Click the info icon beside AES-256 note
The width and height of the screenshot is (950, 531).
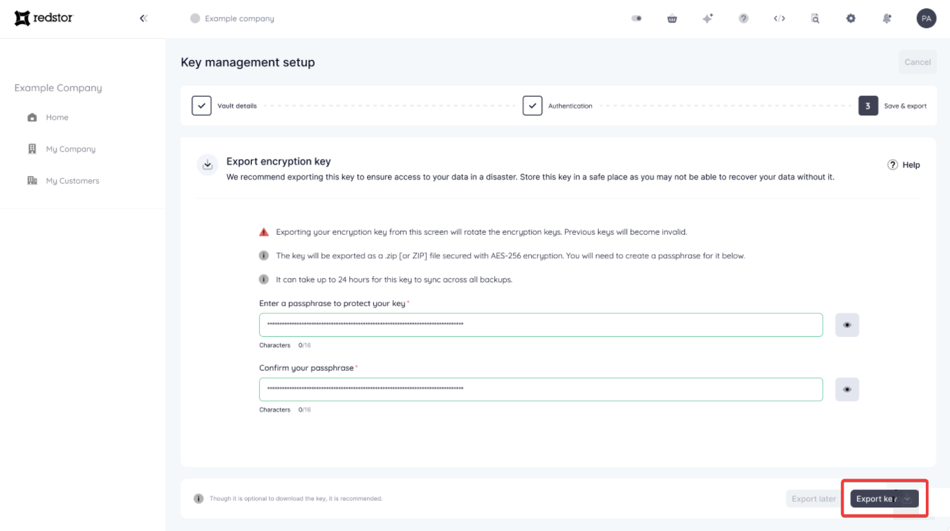263,255
